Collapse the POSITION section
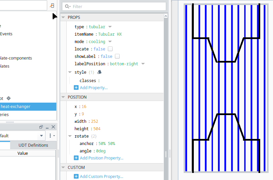The height and width of the screenshot is (180, 273). click(x=63, y=97)
